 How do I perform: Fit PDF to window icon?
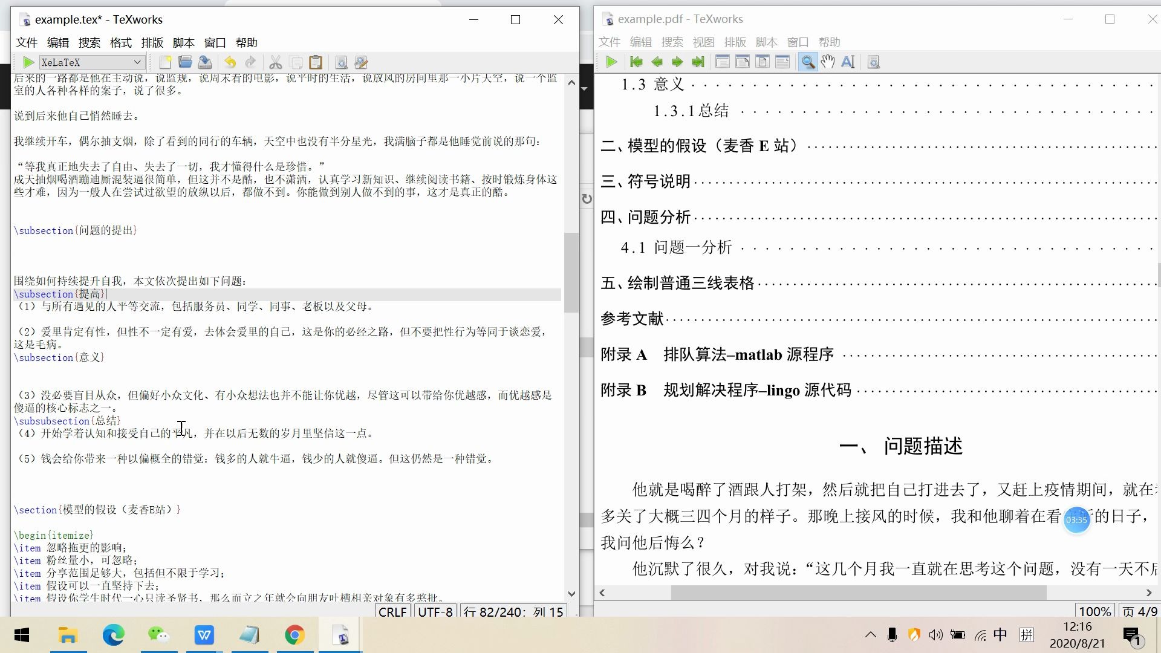(763, 62)
